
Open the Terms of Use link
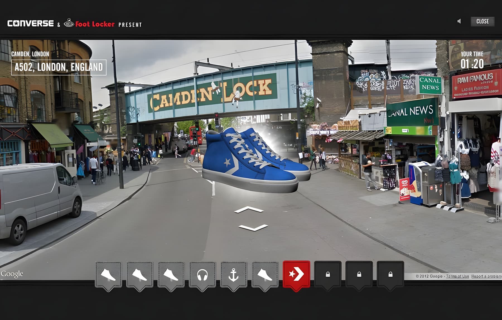click(x=457, y=276)
